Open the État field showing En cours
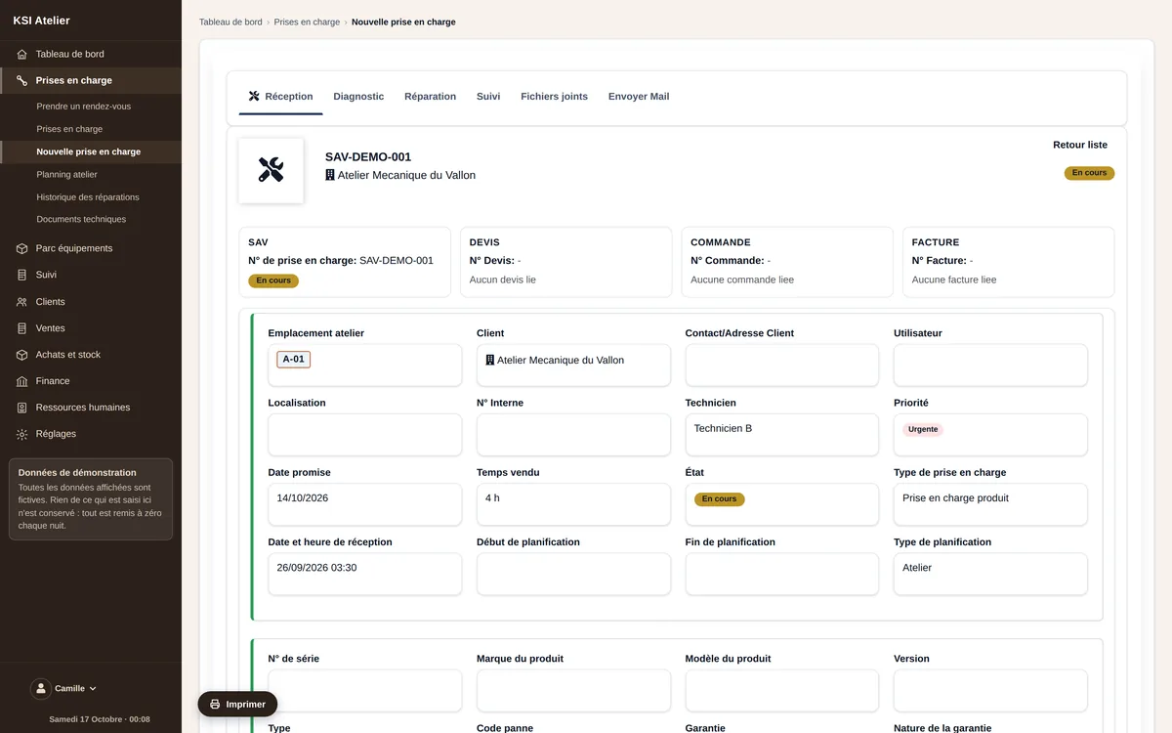1172x733 pixels. click(781, 504)
